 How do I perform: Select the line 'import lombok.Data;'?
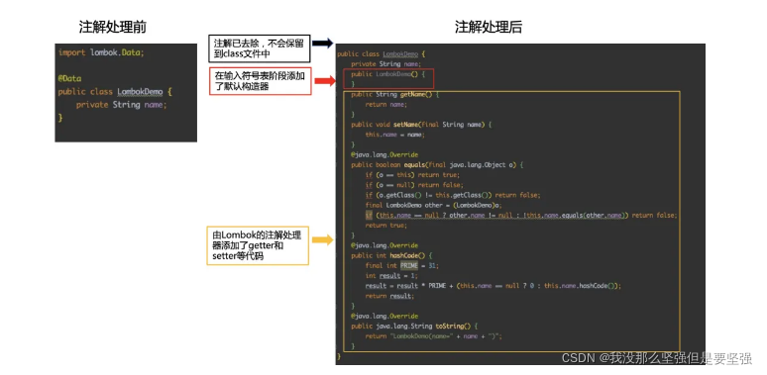coord(101,52)
